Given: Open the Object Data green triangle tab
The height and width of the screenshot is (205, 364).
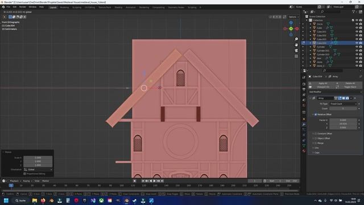Looking at the screenshot, I should [x=304, y=146].
